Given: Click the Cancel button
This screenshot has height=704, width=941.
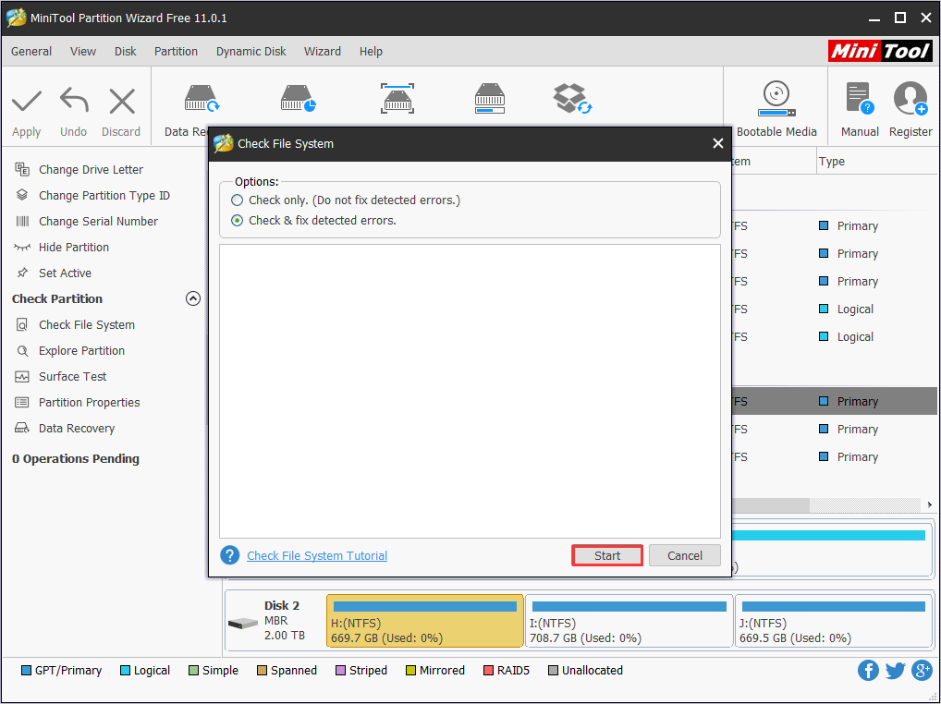Looking at the screenshot, I should 684,555.
